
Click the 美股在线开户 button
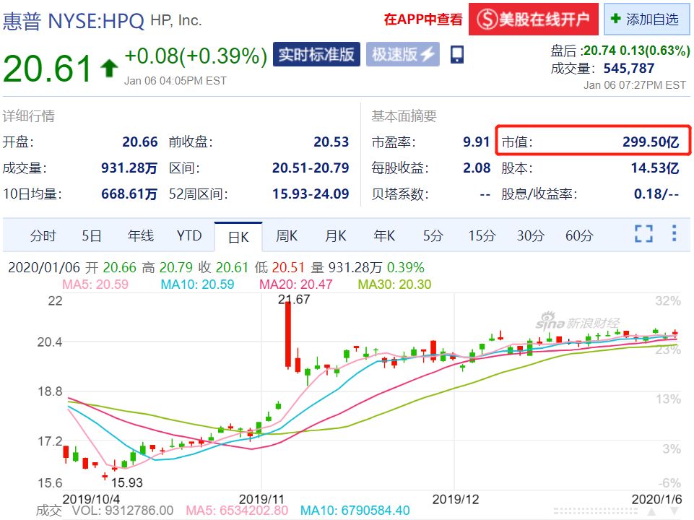coord(534,19)
